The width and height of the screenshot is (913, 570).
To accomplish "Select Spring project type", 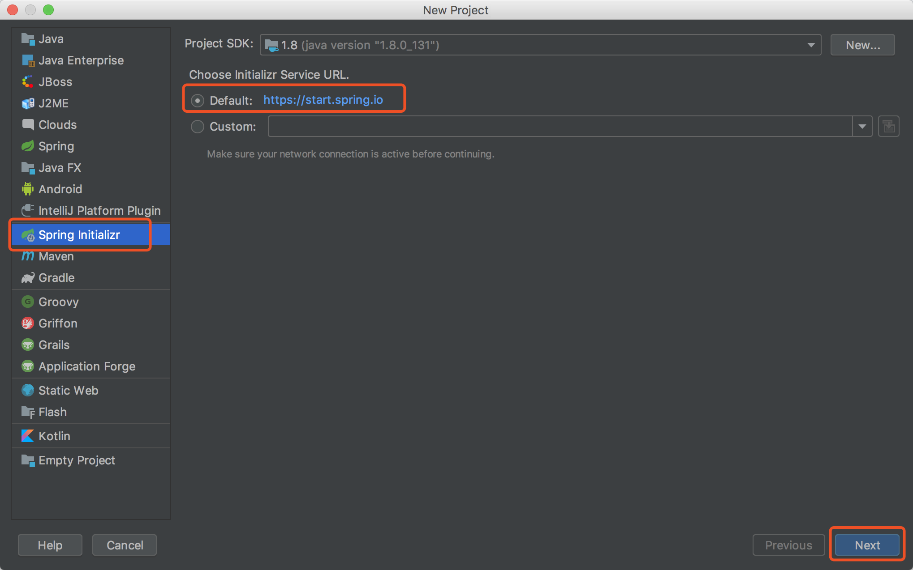I will 56,146.
